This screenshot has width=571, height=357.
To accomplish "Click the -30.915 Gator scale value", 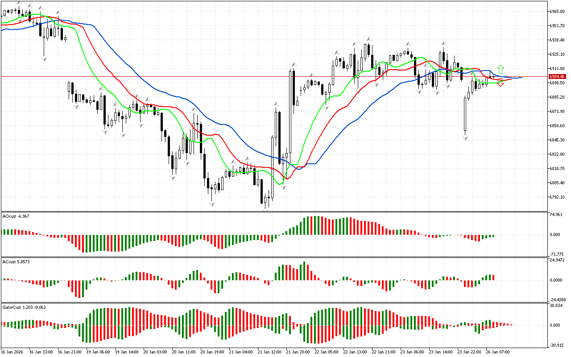I will (557, 345).
